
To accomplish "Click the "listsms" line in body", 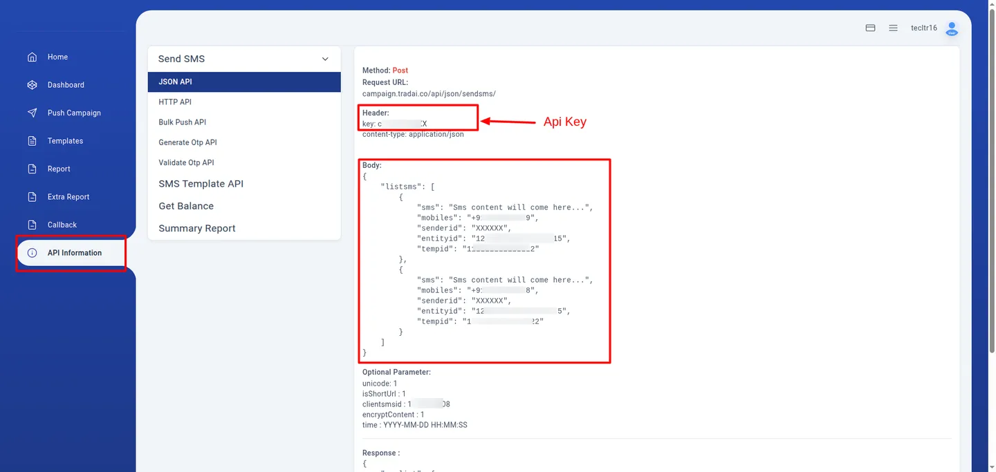I will click(x=407, y=187).
